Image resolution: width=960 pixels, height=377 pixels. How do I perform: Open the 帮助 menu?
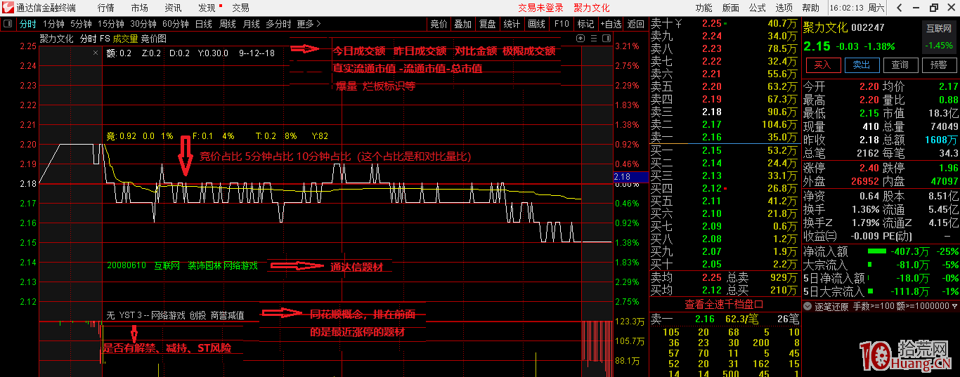810,8
